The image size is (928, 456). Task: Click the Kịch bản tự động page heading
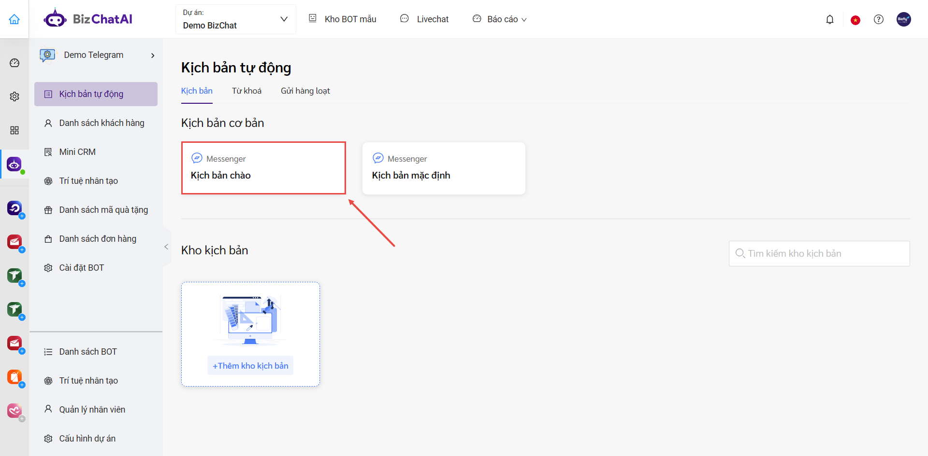(236, 68)
